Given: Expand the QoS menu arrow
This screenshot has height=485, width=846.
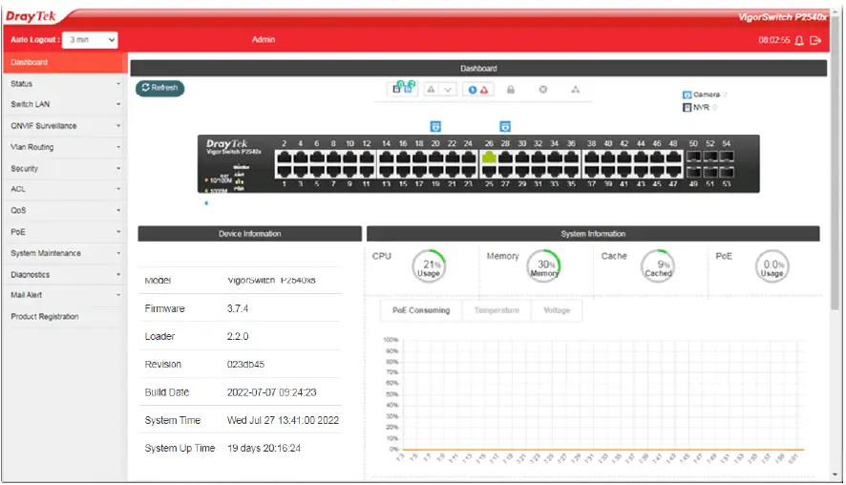Looking at the screenshot, I should (x=118, y=211).
